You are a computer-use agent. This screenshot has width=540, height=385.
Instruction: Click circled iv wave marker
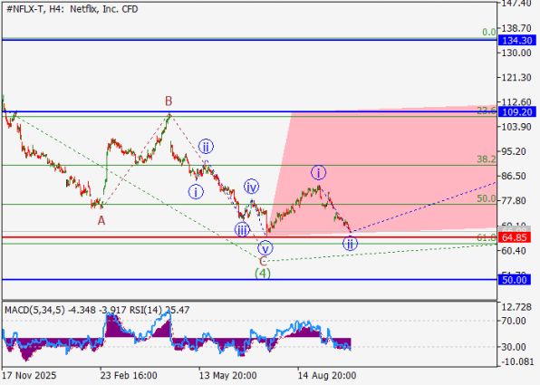point(251,187)
